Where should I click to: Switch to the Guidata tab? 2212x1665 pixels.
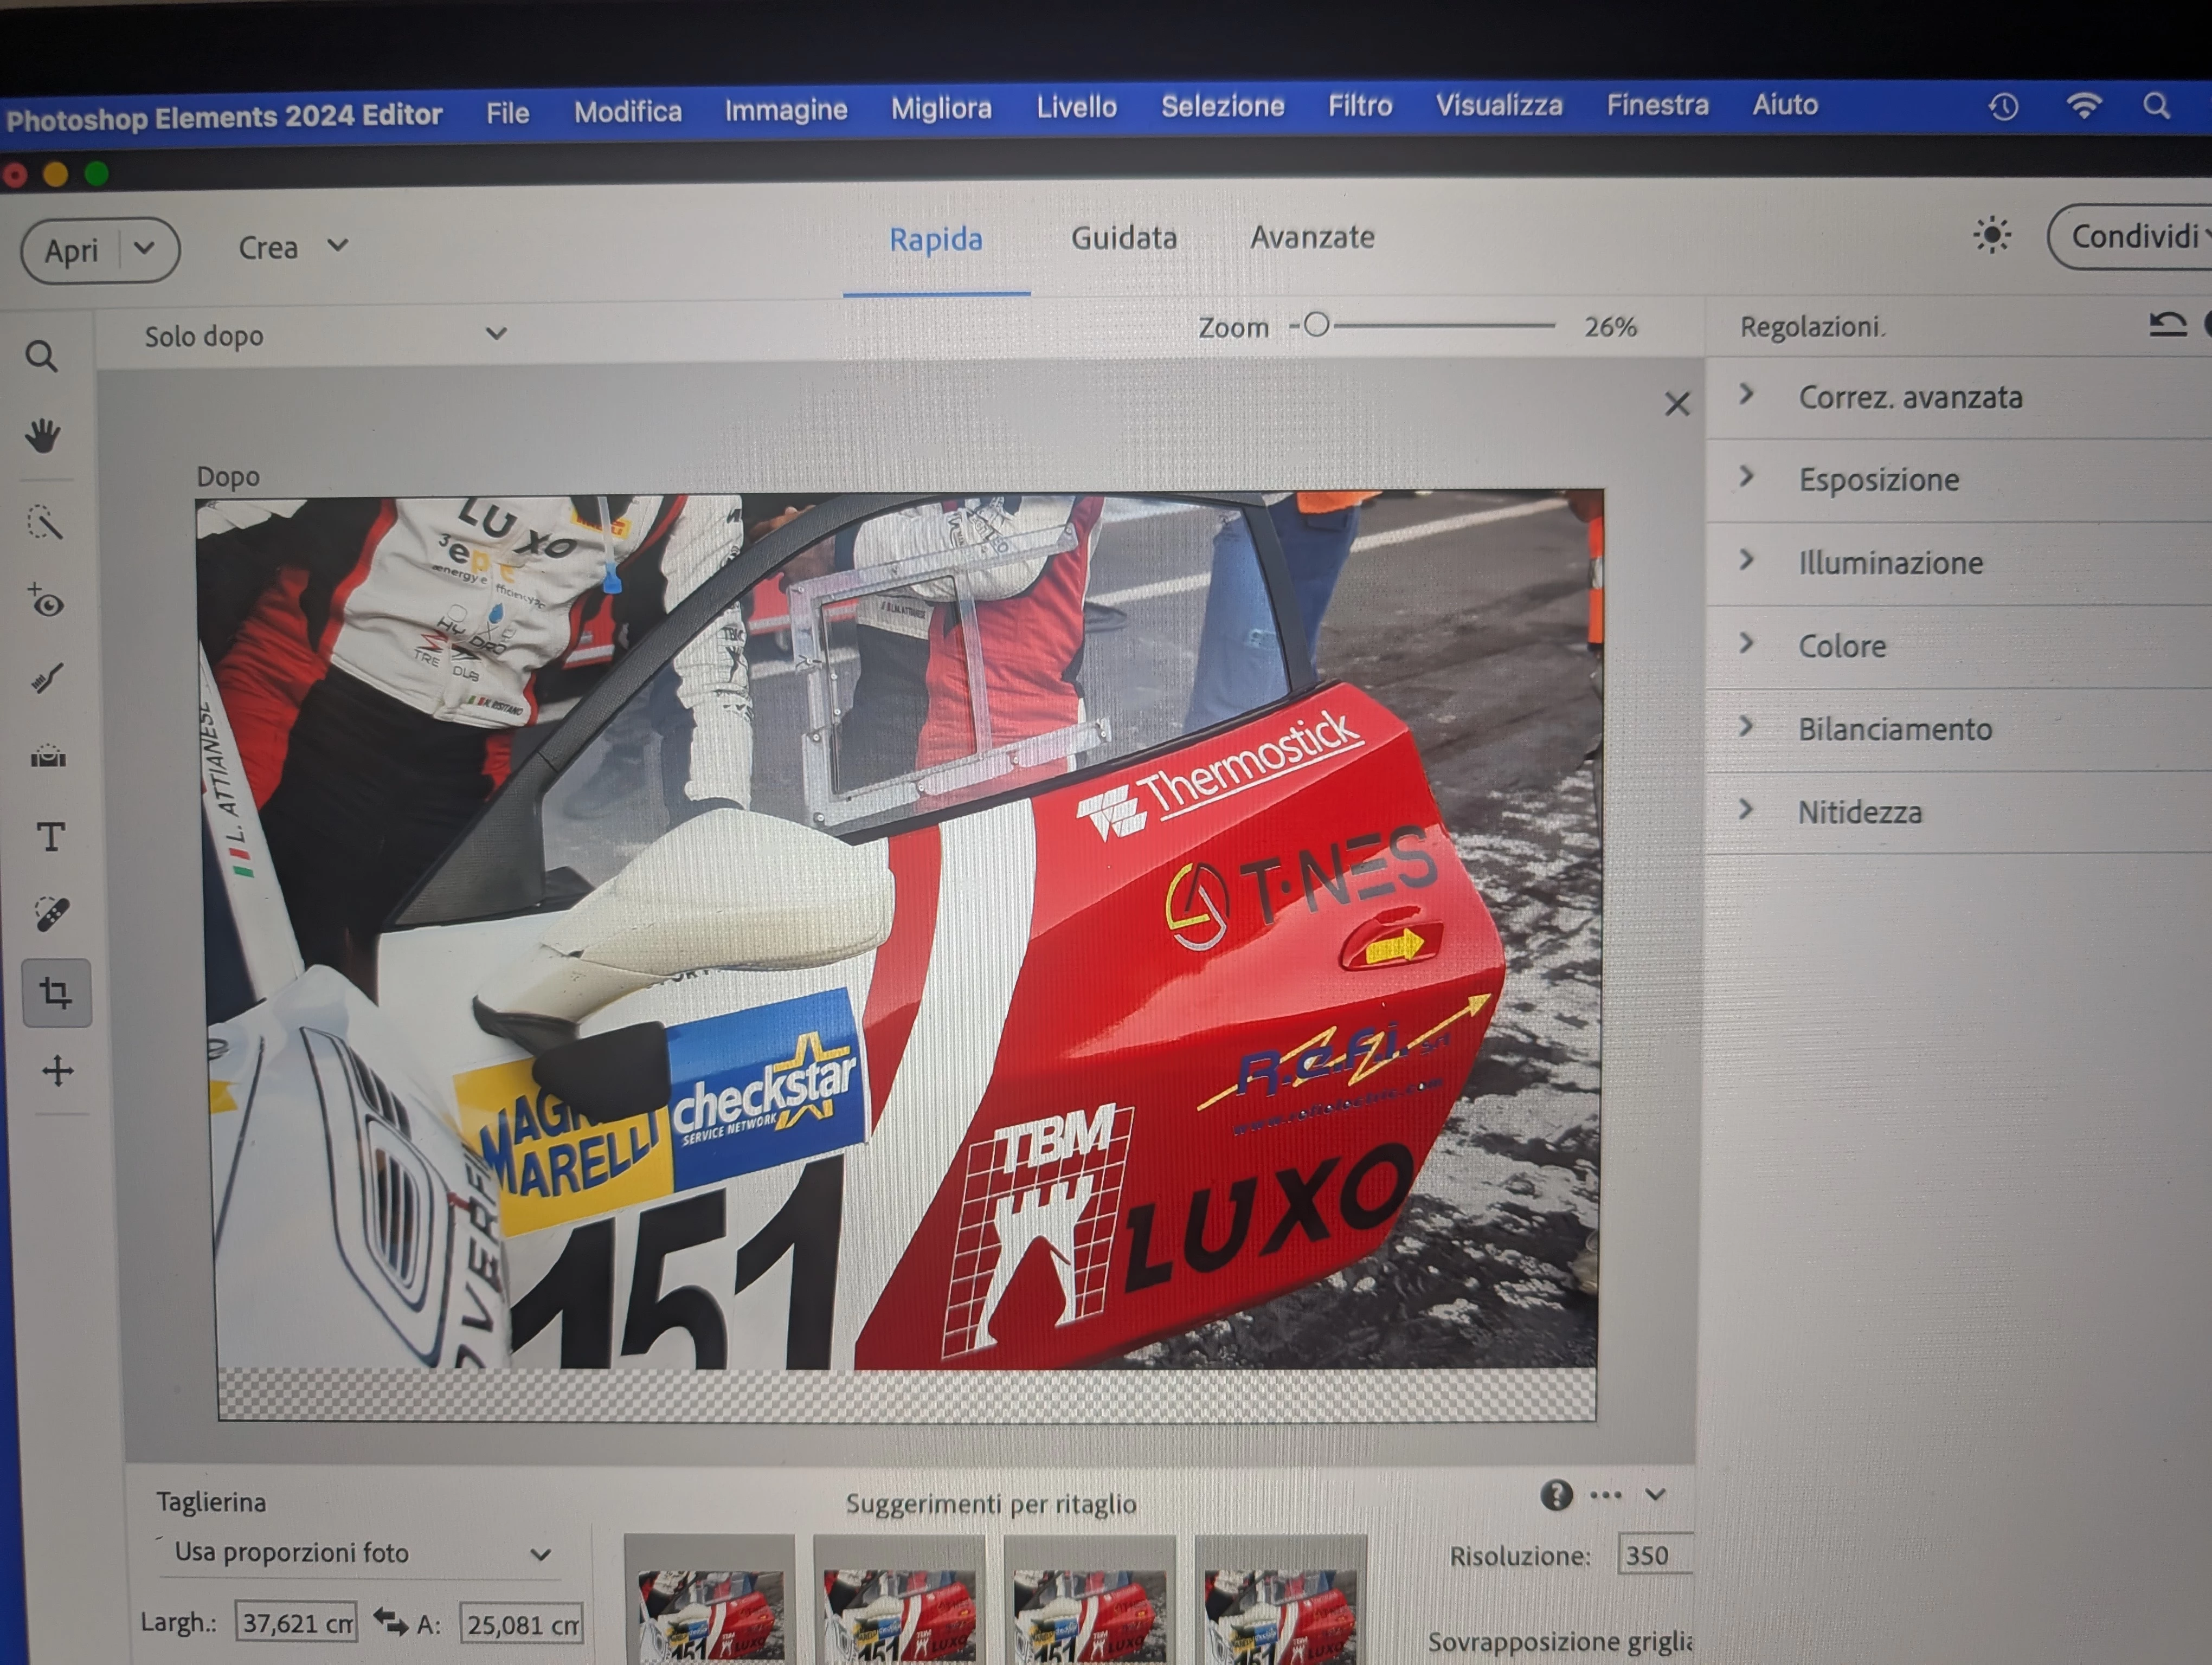point(1123,238)
